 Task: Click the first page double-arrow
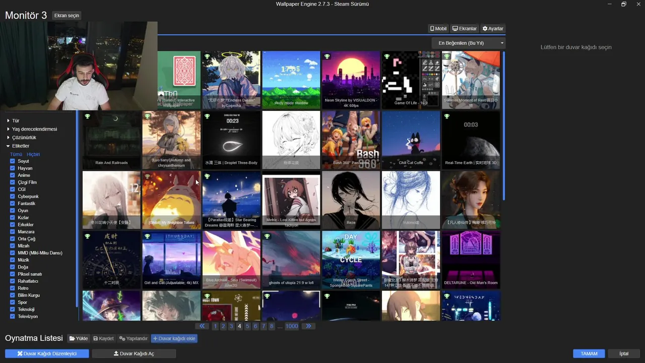203,326
